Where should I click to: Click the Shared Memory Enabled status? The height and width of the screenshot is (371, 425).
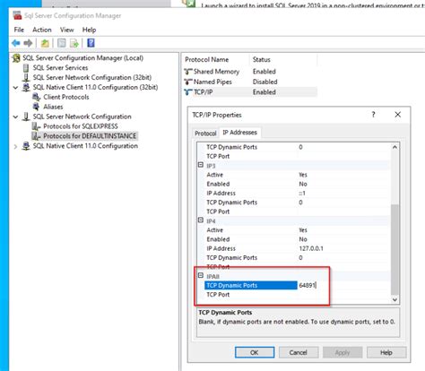(x=265, y=72)
